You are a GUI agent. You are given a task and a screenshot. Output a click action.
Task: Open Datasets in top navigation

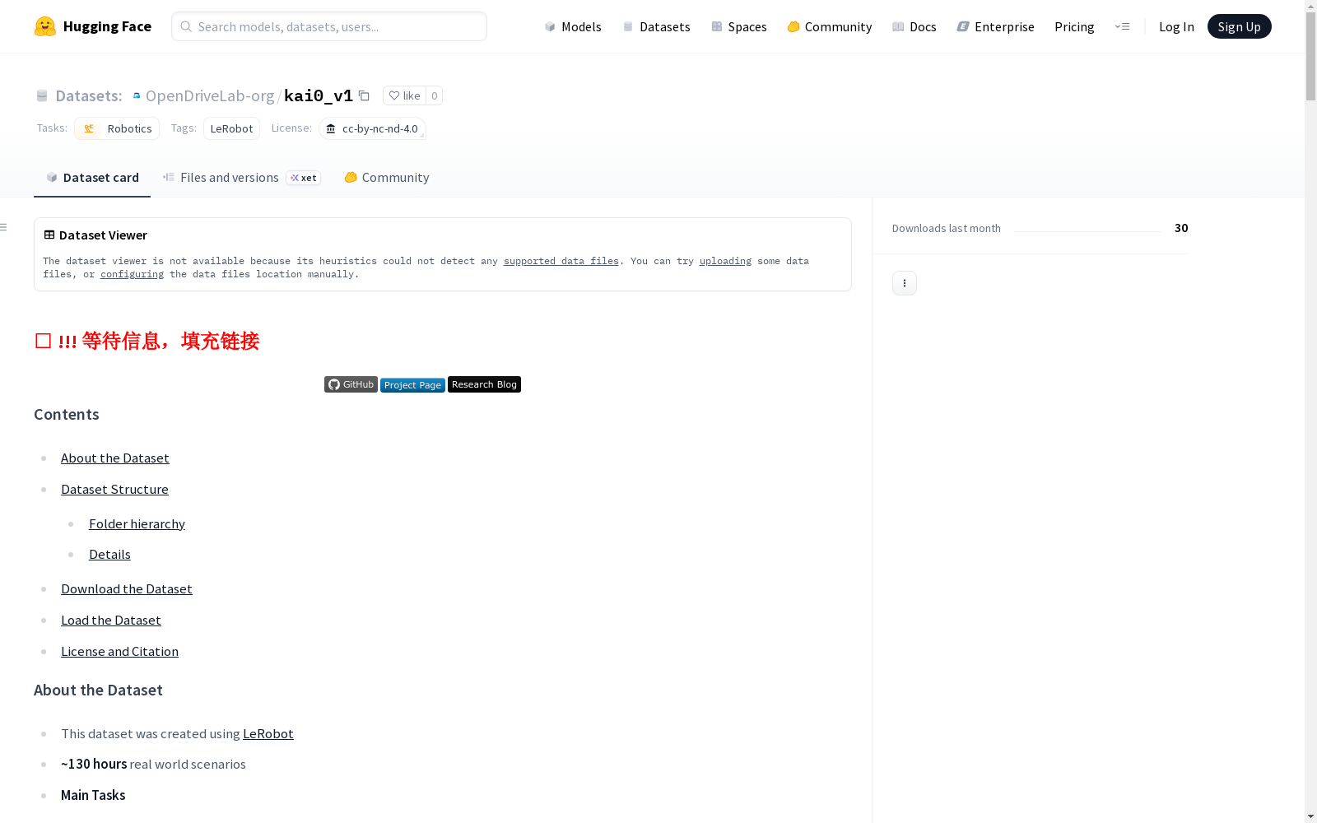(x=657, y=26)
